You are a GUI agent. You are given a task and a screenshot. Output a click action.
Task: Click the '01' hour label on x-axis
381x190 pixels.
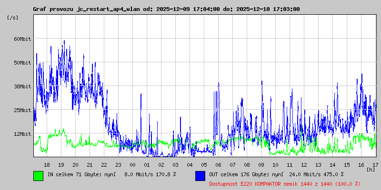147,165
